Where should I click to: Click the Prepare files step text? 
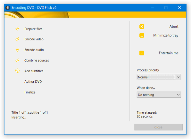coord(33,29)
